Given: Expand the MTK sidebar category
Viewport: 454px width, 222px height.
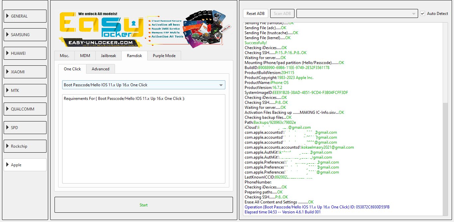Looking at the screenshot, I should click(25, 90).
